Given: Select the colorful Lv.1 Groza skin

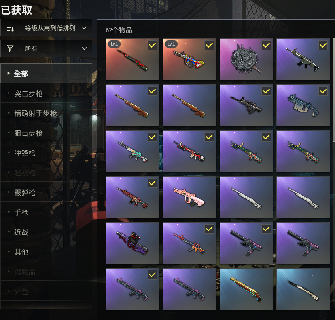Looking at the screenshot, I should click(x=189, y=59).
